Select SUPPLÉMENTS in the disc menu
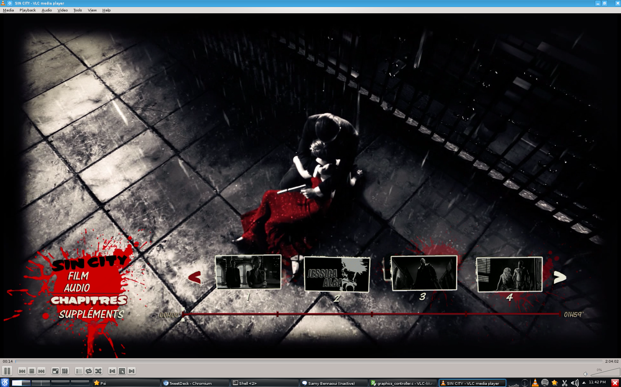Image resolution: width=621 pixels, height=387 pixels. 91,314
